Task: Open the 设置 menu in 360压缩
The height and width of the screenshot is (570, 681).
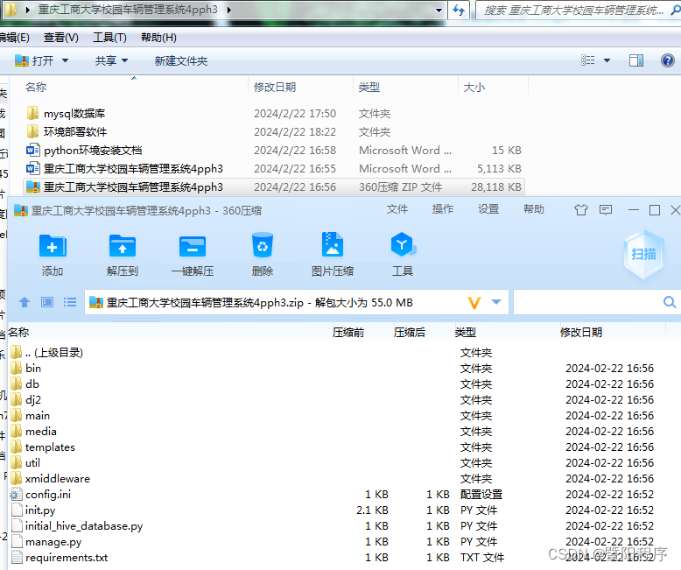Action: [488, 209]
